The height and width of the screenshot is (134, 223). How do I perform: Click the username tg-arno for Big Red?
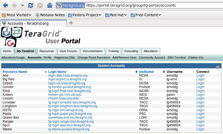click(x=172, y=79)
